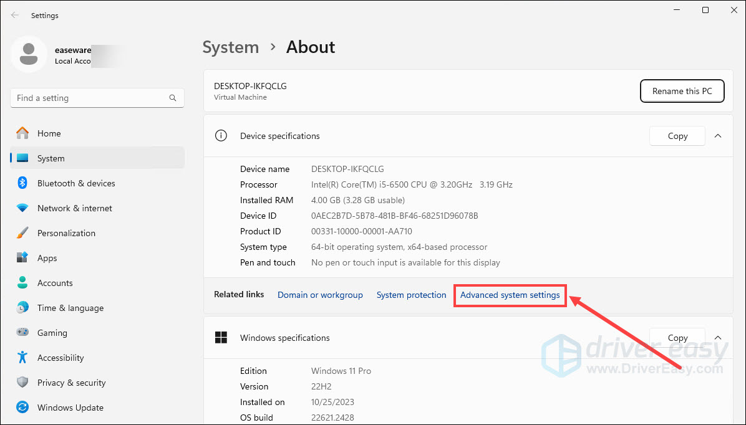
Task: Click the Network wifi icon
Action: click(22, 208)
